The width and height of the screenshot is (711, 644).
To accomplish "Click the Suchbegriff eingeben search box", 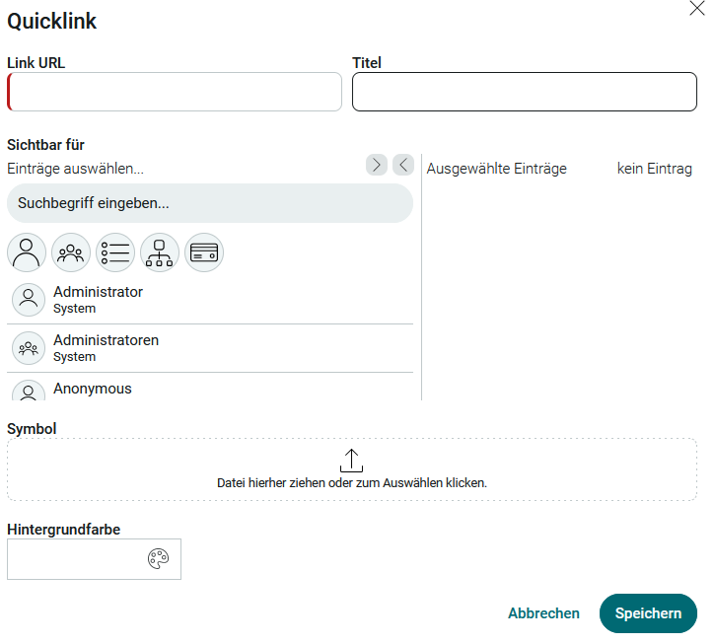I will 210,203.
